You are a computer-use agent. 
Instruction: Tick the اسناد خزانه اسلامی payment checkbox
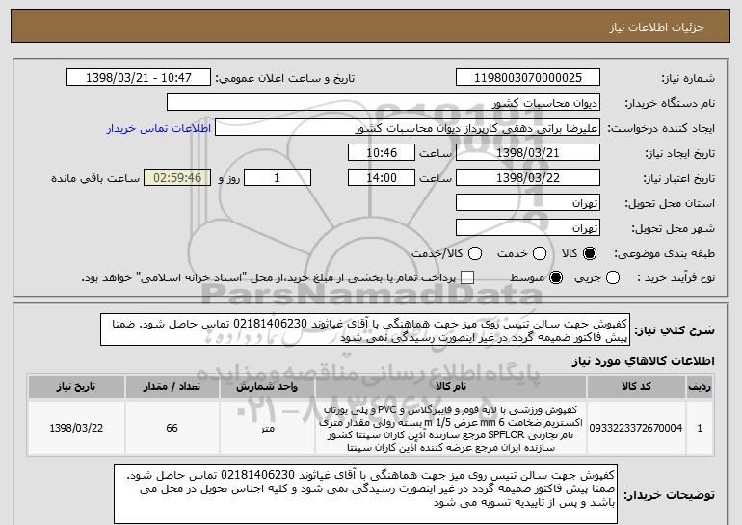point(467,277)
